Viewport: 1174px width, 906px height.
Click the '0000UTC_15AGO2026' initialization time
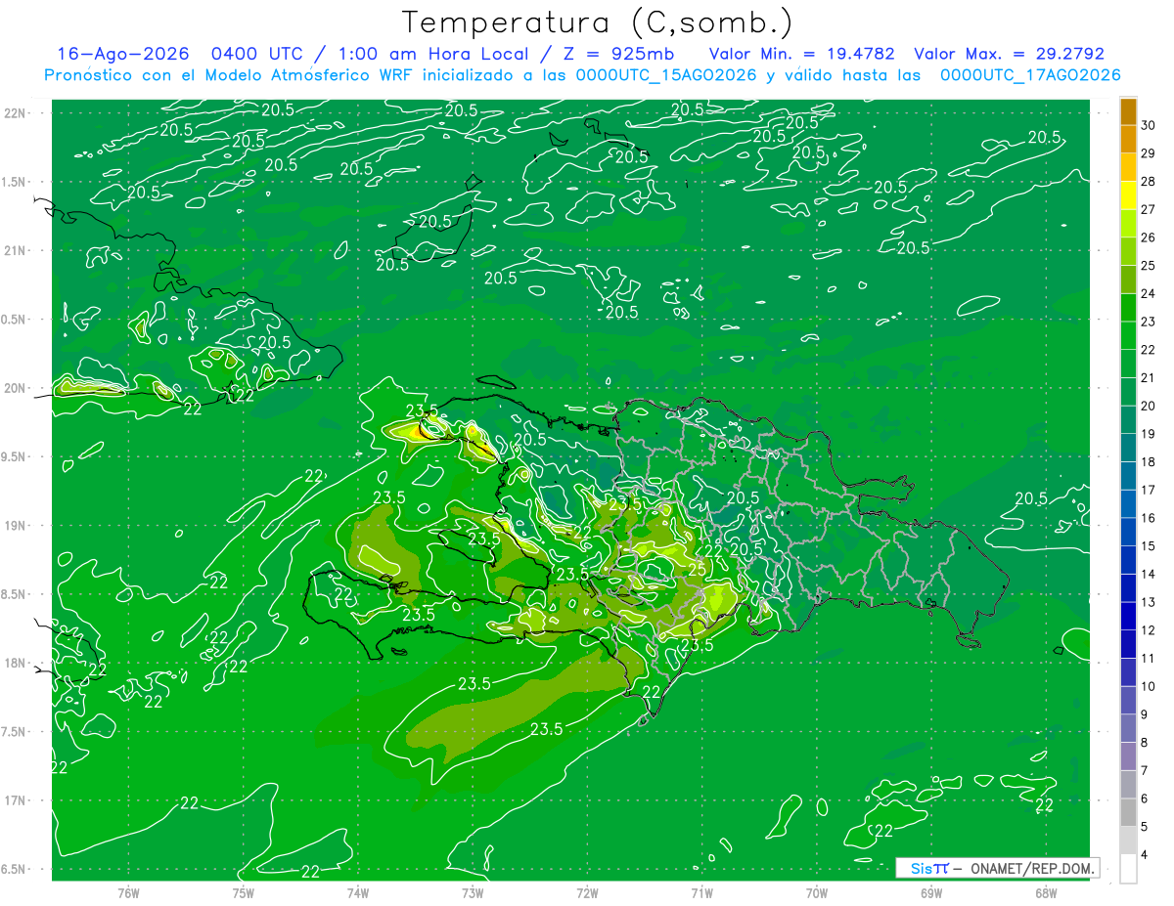(666, 75)
